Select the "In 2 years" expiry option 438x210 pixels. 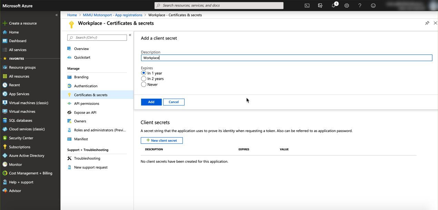[x=143, y=79]
